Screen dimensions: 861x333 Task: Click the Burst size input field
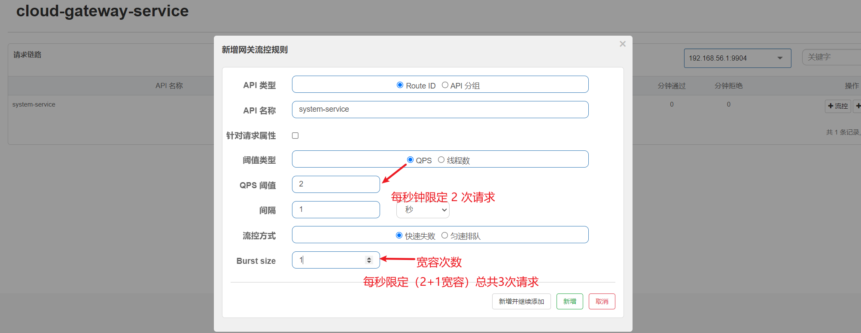329,260
